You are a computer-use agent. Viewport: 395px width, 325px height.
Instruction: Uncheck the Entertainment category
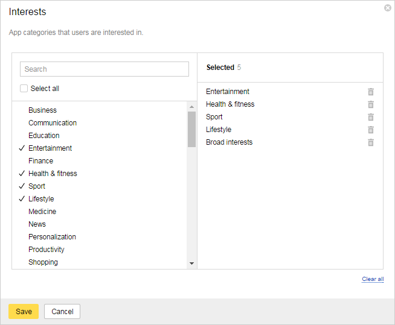point(50,148)
